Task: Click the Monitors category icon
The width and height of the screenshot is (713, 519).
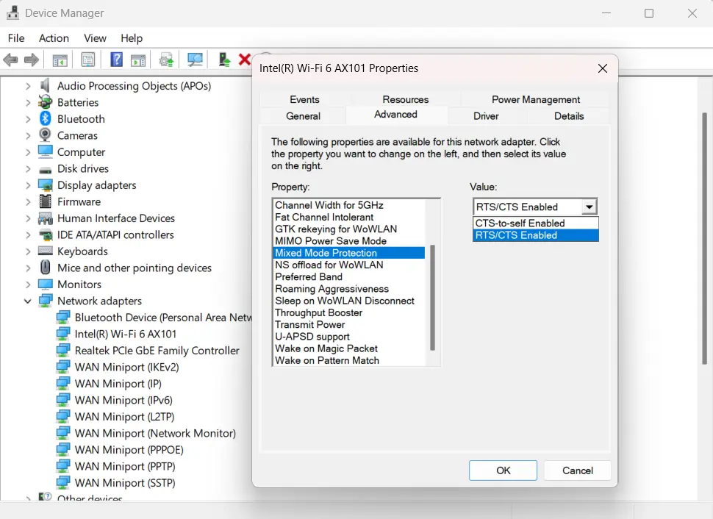Action: (45, 284)
